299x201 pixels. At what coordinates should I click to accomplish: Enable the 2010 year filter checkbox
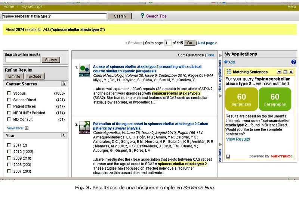[x=9, y=152]
